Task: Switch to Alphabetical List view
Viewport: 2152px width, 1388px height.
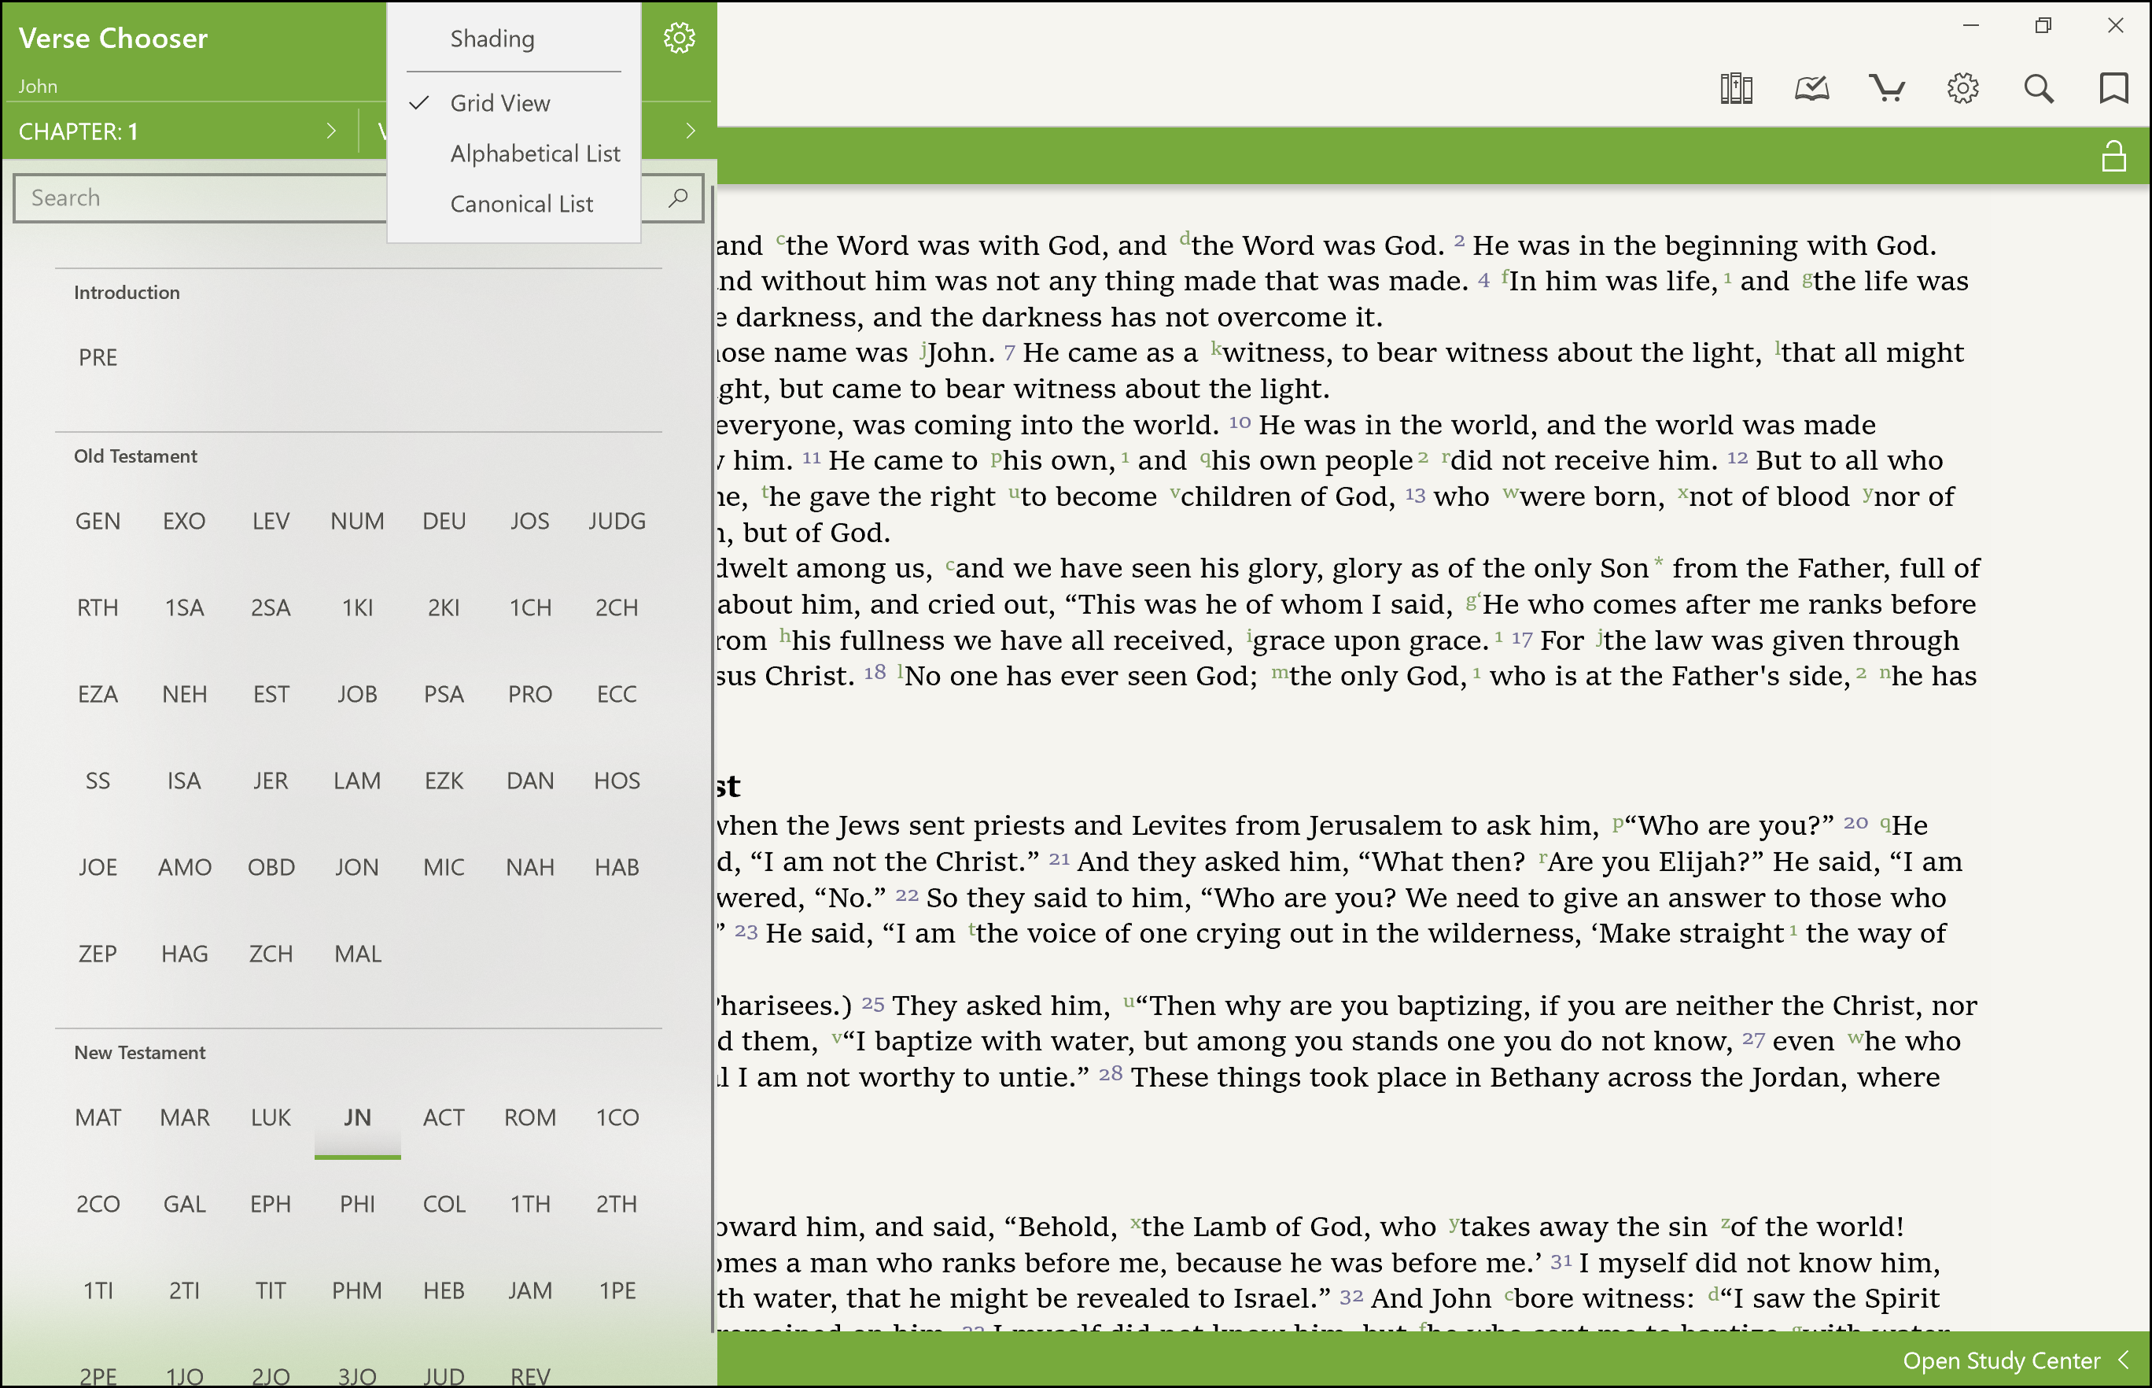Action: point(534,153)
